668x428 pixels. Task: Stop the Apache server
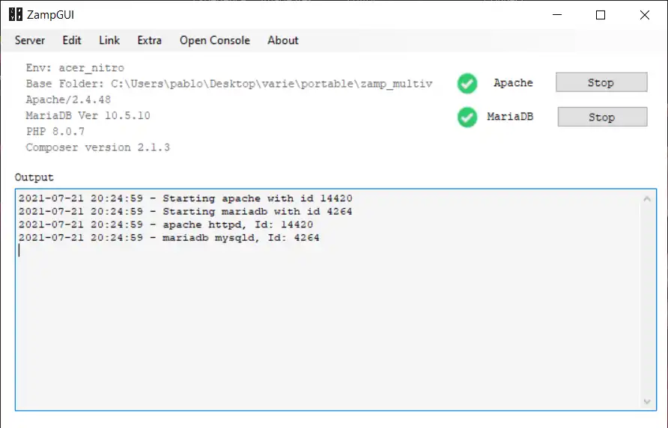coord(601,82)
